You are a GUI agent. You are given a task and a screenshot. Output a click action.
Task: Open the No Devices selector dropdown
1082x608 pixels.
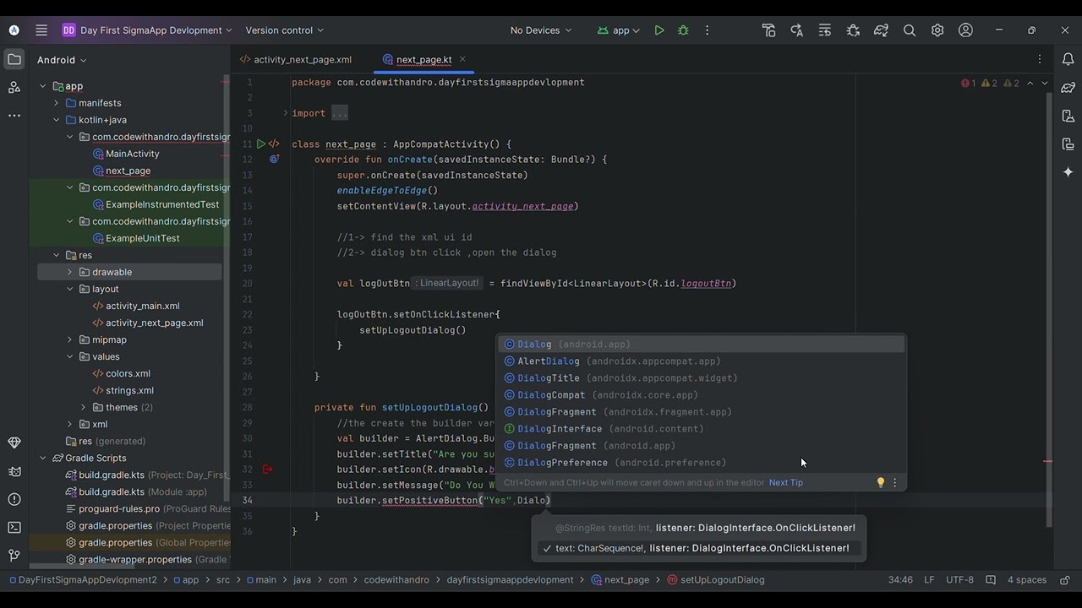coord(541,30)
